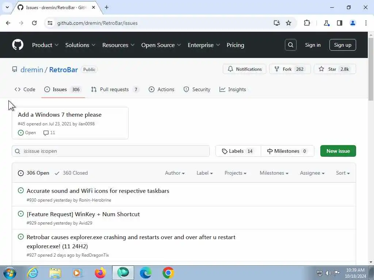This screenshot has height=280, width=374.
Task: Click the green New issue button
Action: (x=338, y=151)
